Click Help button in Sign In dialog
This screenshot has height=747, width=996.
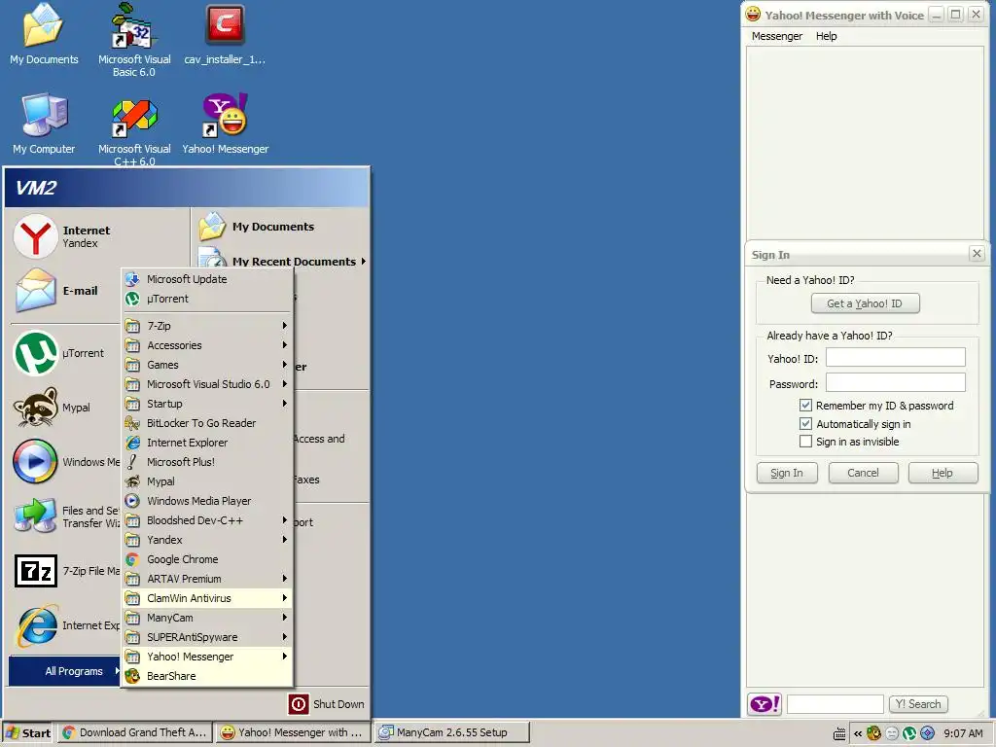[942, 474]
